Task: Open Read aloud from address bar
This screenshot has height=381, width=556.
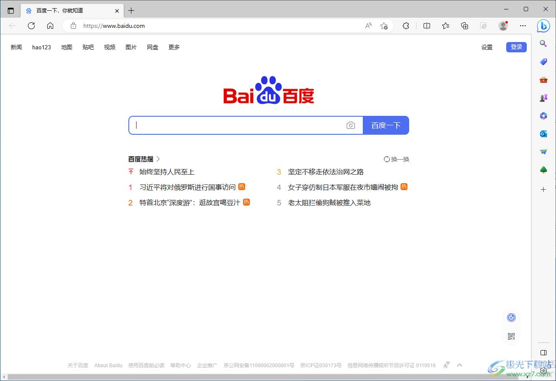Action: [x=368, y=26]
